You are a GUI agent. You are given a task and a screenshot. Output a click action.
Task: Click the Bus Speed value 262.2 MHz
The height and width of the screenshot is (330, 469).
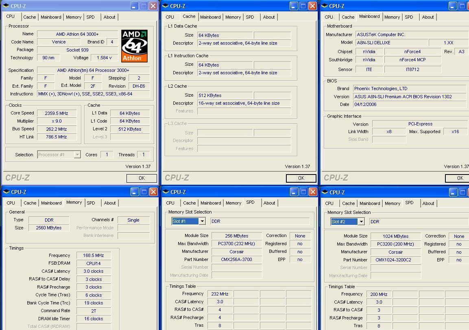pos(57,129)
